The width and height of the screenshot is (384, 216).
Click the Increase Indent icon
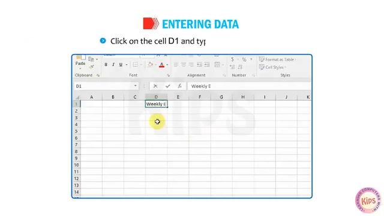pyautogui.click(x=207, y=65)
